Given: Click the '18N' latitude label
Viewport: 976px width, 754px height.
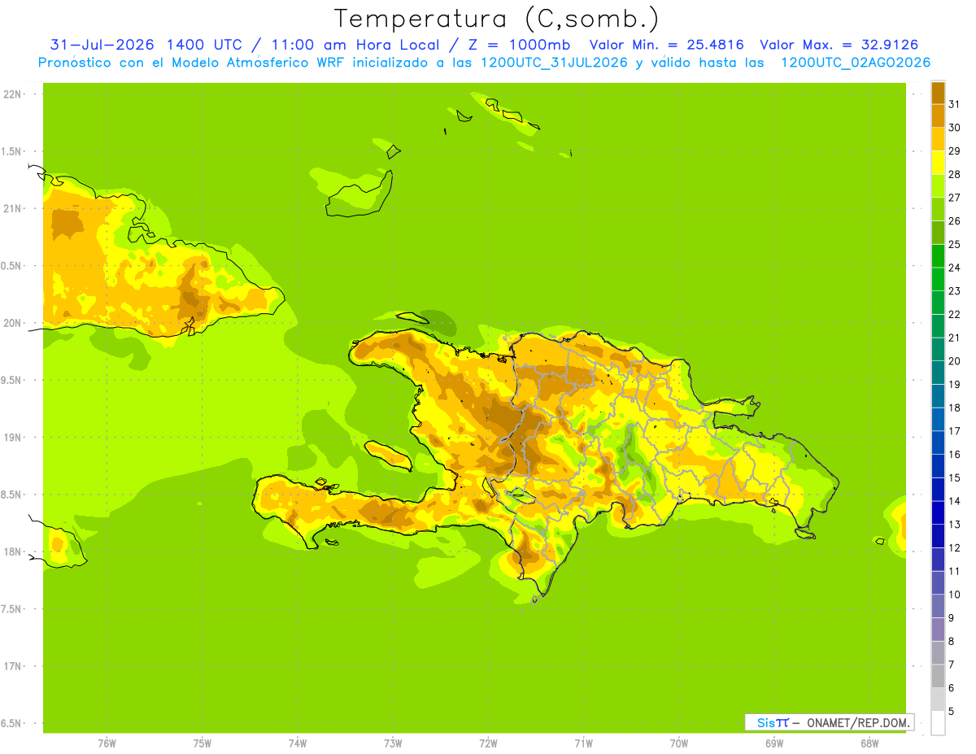Looking at the screenshot, I should (13, 552).
